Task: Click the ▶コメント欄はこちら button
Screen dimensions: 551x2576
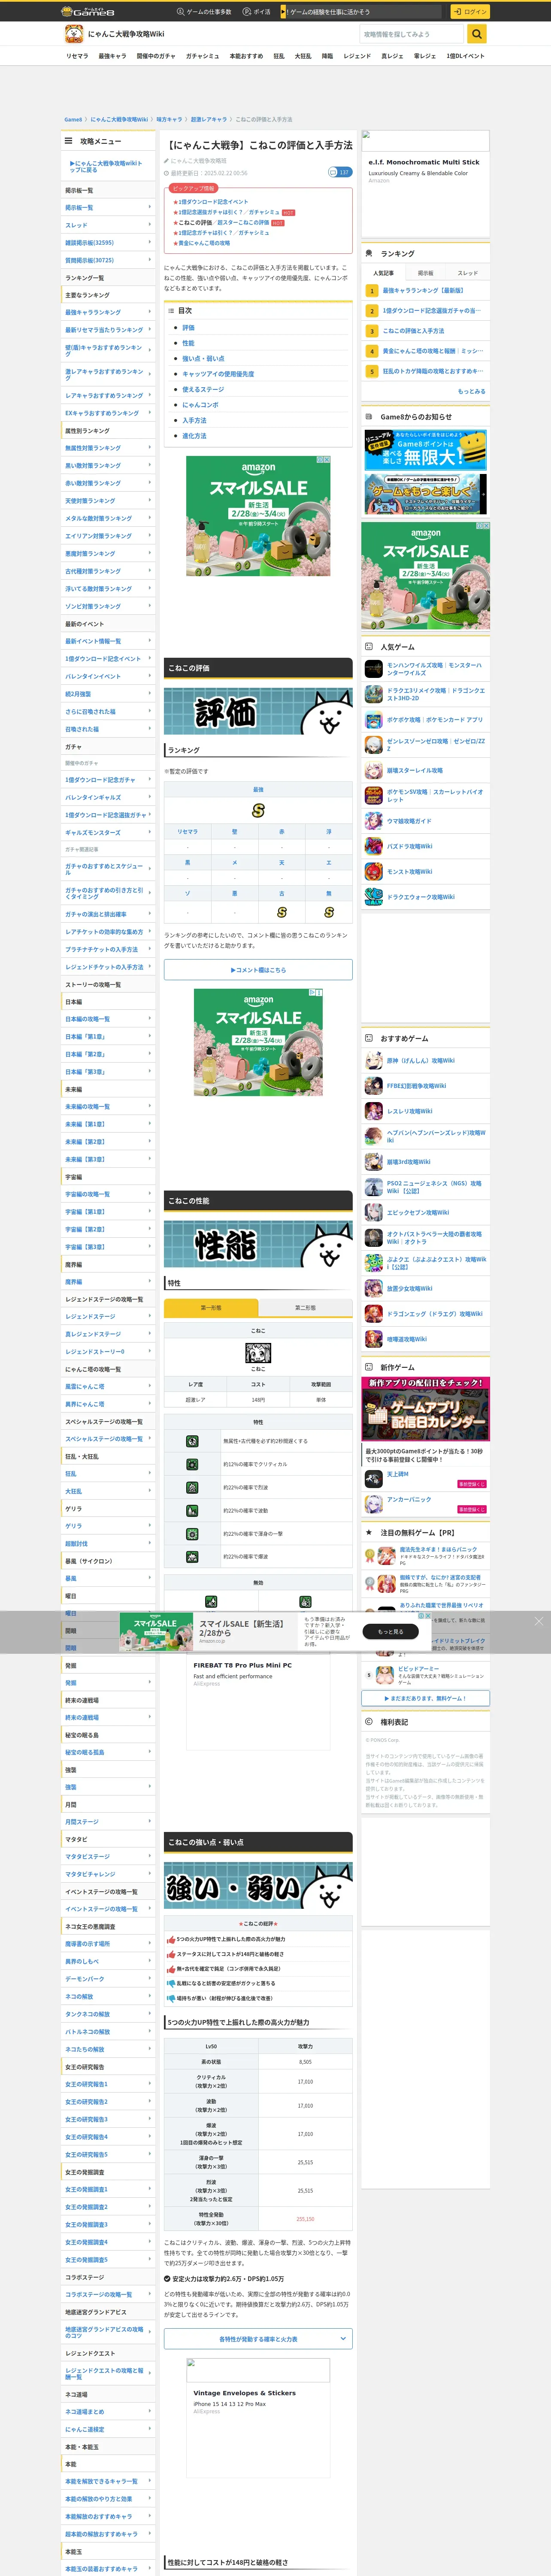Action: click(x=258, y=969)
